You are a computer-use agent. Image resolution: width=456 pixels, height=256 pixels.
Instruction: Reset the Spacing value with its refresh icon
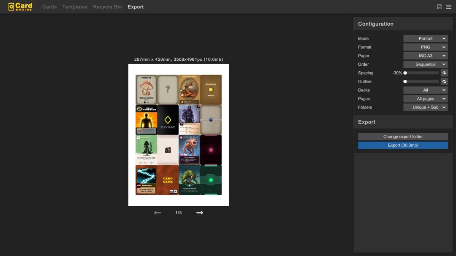(444, 73)
